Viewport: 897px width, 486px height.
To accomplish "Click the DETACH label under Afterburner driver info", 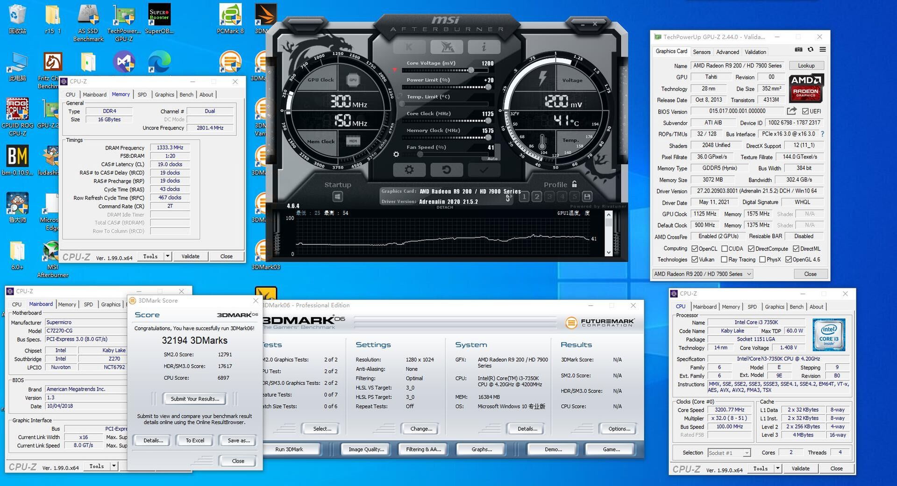I will pos(445,207).
